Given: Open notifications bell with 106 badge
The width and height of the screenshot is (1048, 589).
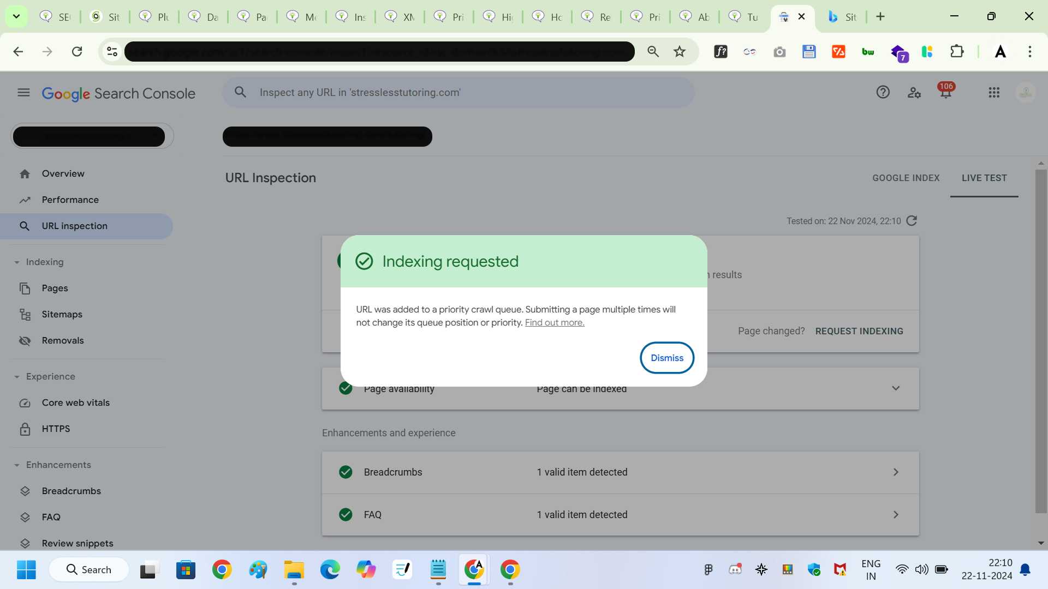Looking at the screenshot, I should point(946,93).
